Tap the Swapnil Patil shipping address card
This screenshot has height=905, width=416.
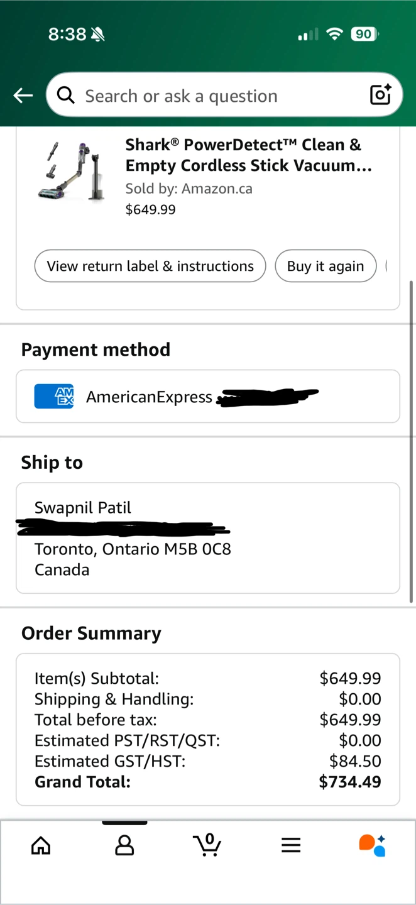[x=207, y=538]
